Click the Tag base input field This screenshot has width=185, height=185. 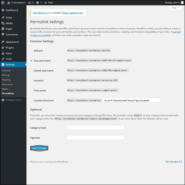tap(96, 138)
